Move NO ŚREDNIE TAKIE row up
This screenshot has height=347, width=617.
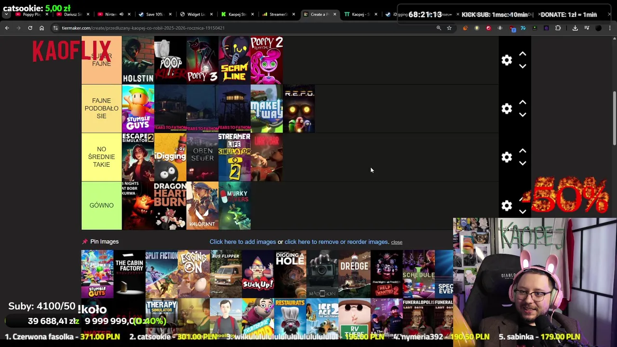tap(523, 151)
